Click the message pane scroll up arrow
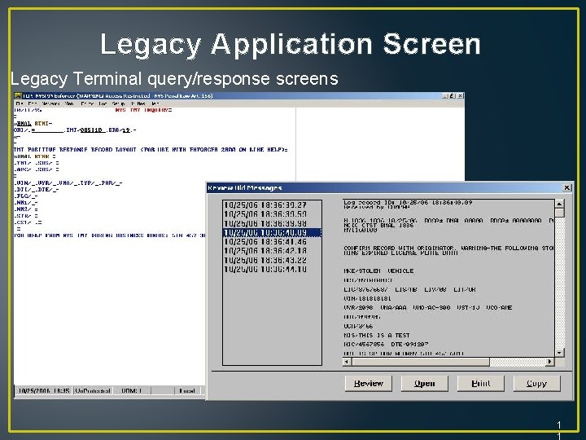Image resolution: width=586 pixels, height=440 pixels. (x=559, y=204)
